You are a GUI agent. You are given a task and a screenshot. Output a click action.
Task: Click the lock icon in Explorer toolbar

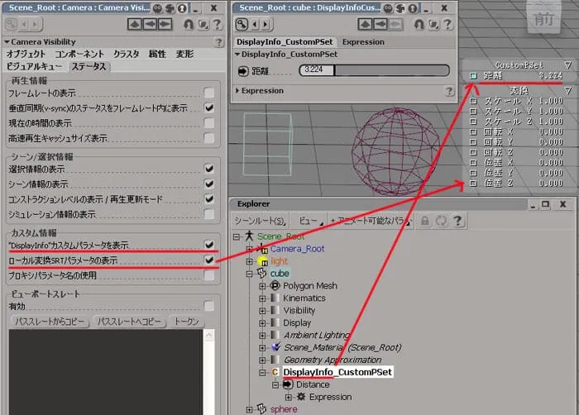click(425, 221)
